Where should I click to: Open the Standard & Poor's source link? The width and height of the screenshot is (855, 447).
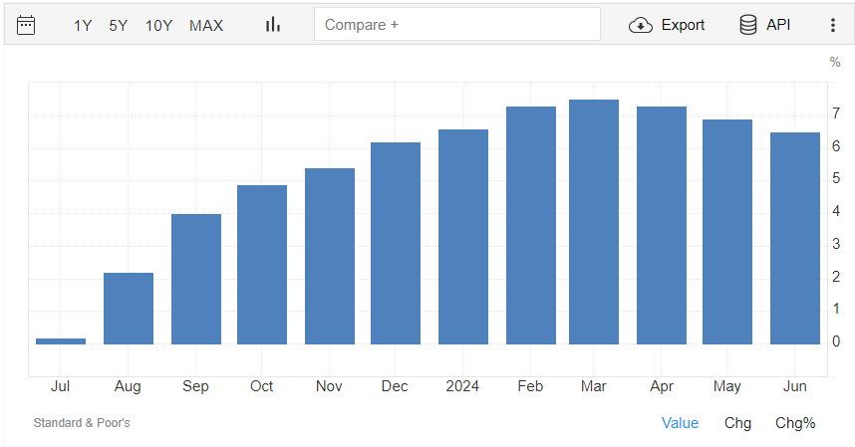click(x=82, y=423)
